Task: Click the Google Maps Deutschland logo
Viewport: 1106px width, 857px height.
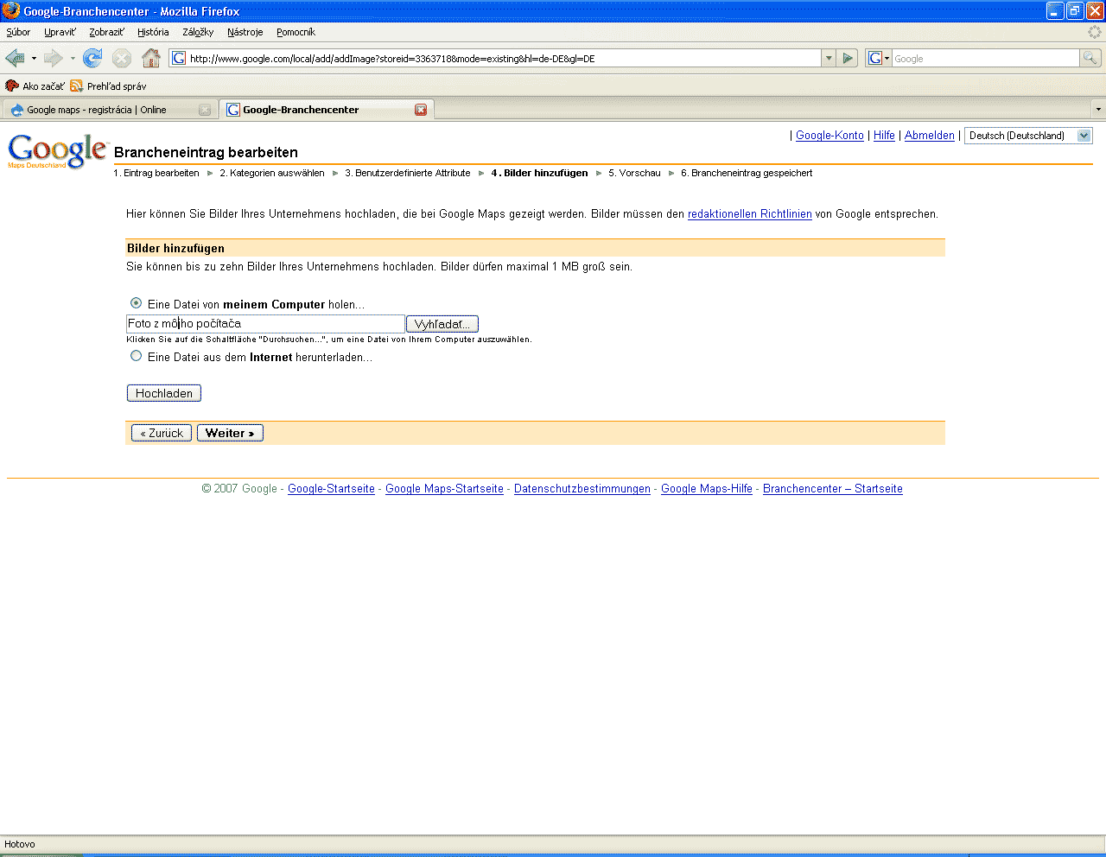Action: pyautogui.click(x=58, y=151)
